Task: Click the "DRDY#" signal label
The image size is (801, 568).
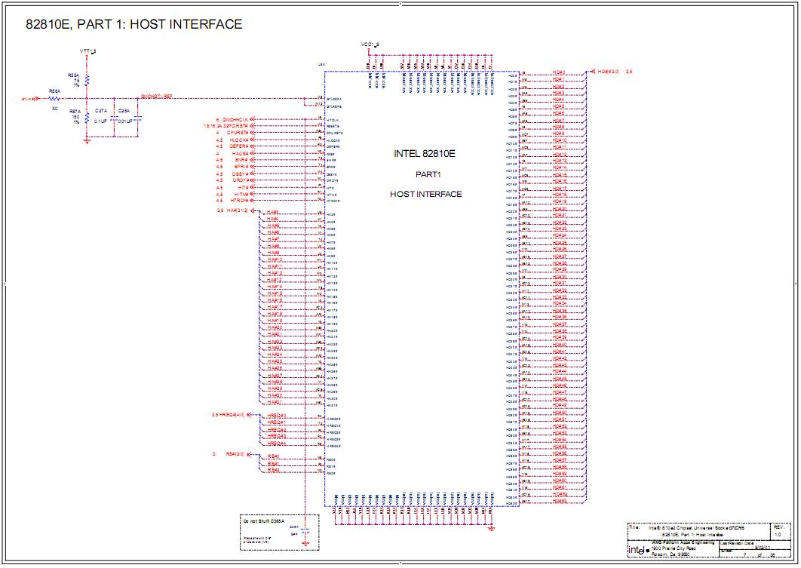Action: [240, 180]
